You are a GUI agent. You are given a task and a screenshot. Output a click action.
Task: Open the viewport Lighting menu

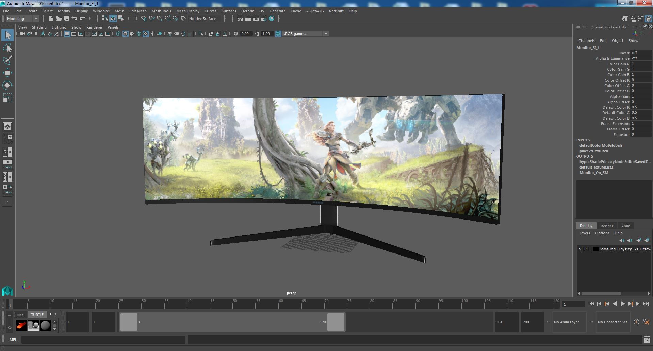(x=59, y=27)
